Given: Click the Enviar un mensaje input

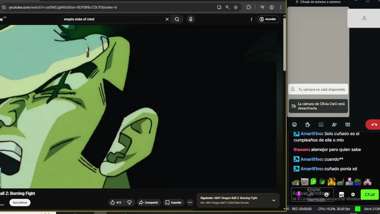Looking at the screenshot, I should pos(312,194).
